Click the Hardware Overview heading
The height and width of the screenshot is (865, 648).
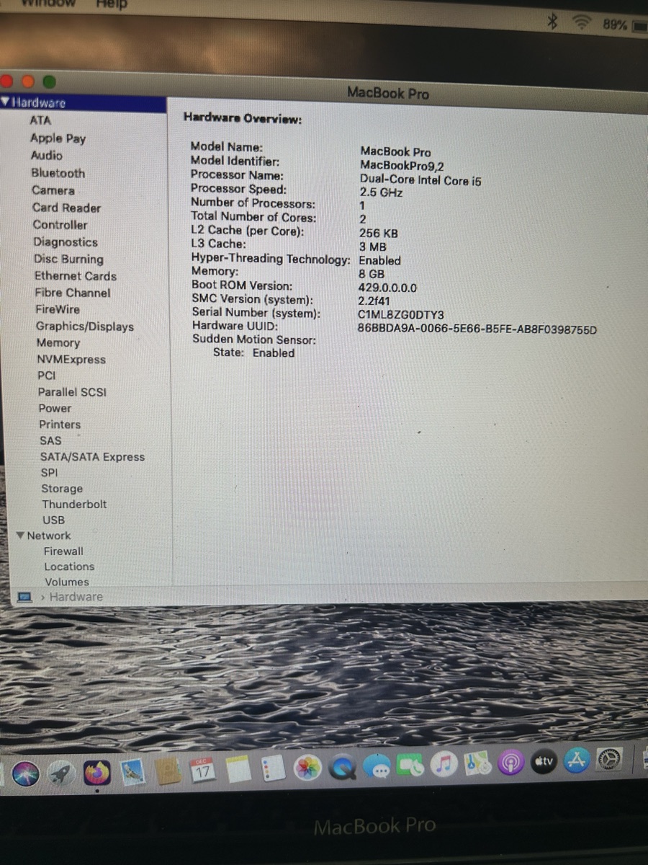coord(243,118)
